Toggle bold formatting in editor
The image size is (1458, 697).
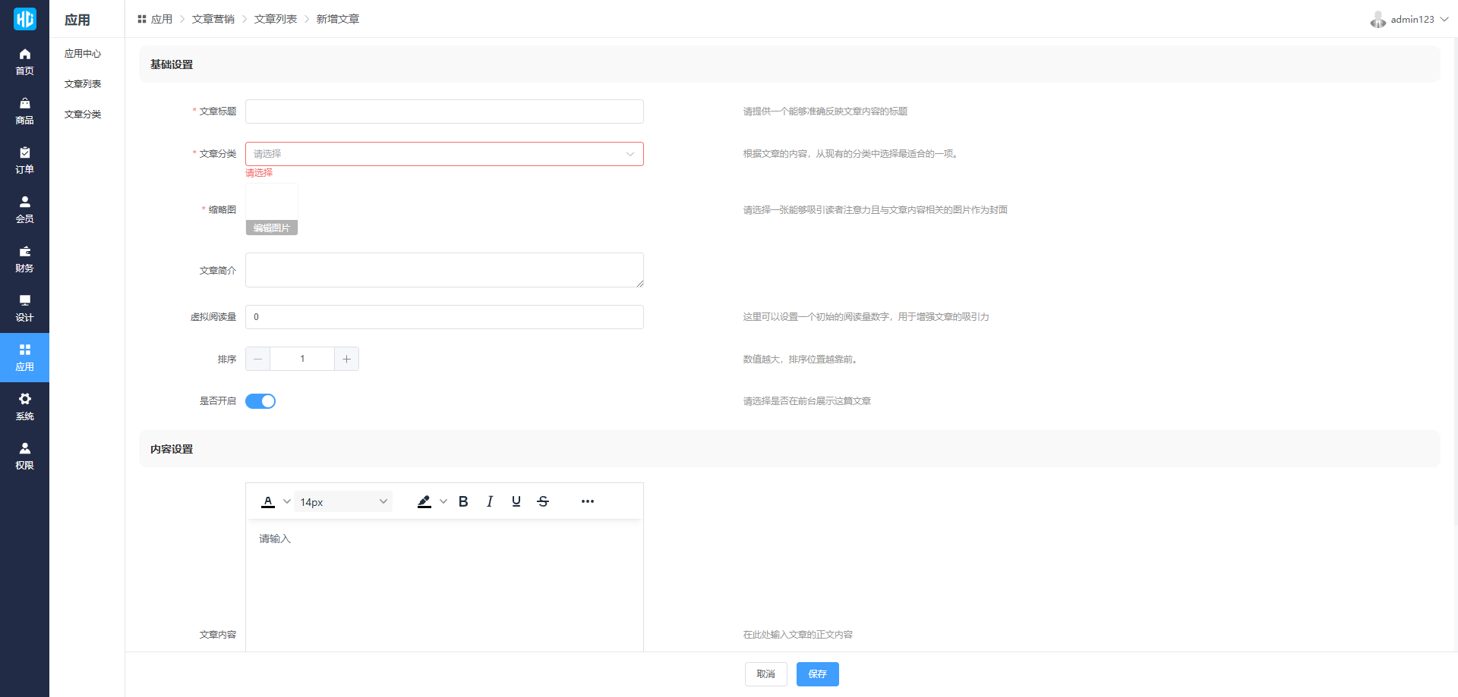point(463,501)
